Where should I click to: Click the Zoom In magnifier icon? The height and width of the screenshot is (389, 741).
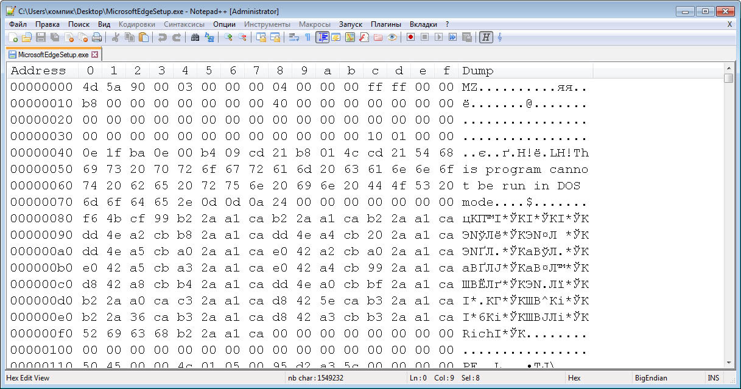click(228, 37)
